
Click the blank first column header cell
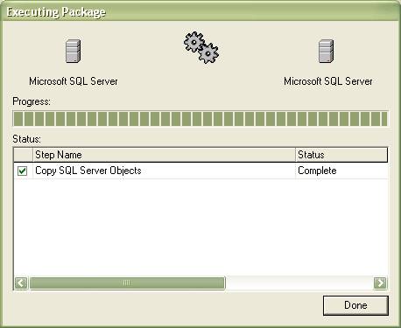point(23,155)
